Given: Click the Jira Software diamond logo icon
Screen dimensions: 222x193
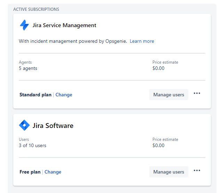Looking at the screenshot, I should pyautogui.click(x=24, y=125).
